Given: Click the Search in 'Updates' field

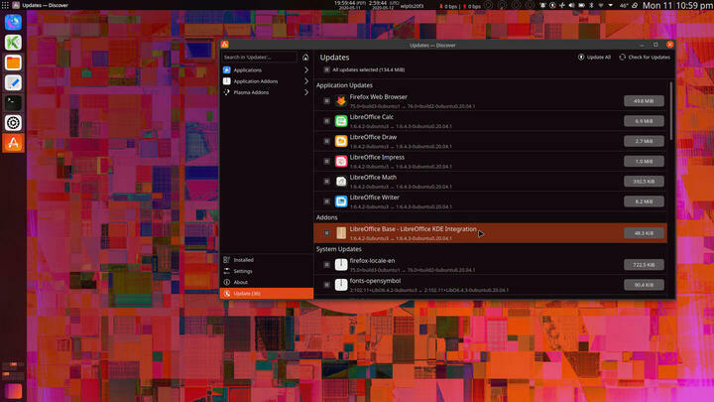Looking at the screenshot, I should pos(259,57).
